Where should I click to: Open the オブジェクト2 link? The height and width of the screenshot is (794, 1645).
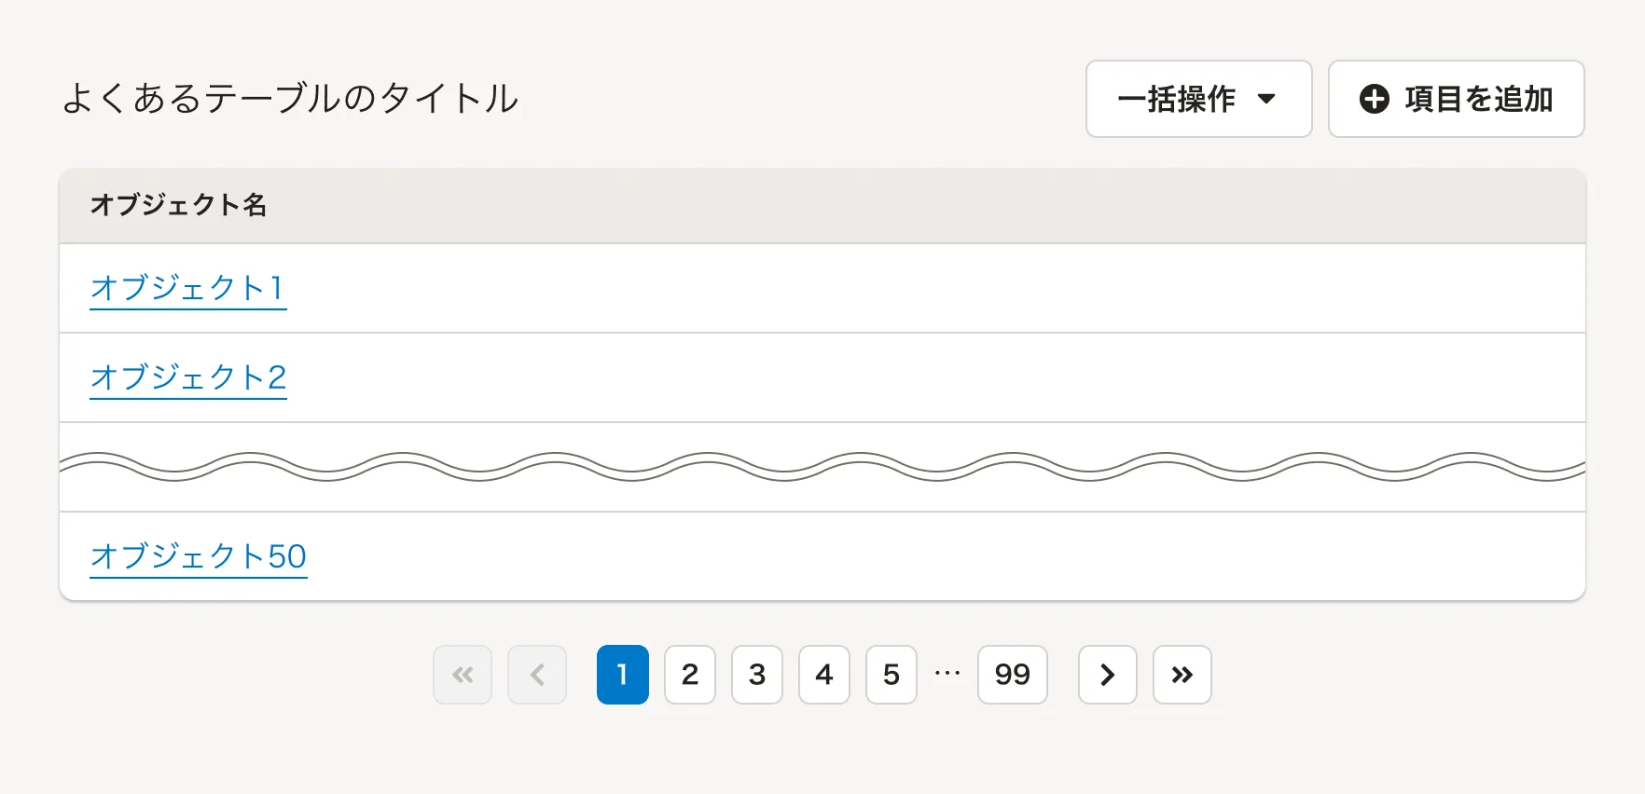[187, 377]
